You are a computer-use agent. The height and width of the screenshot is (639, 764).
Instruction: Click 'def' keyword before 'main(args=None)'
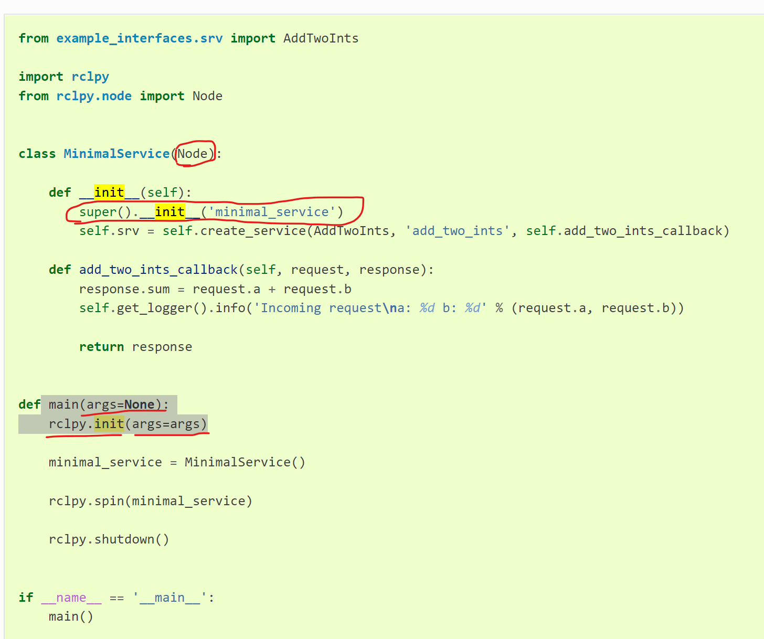click(29, 404)
